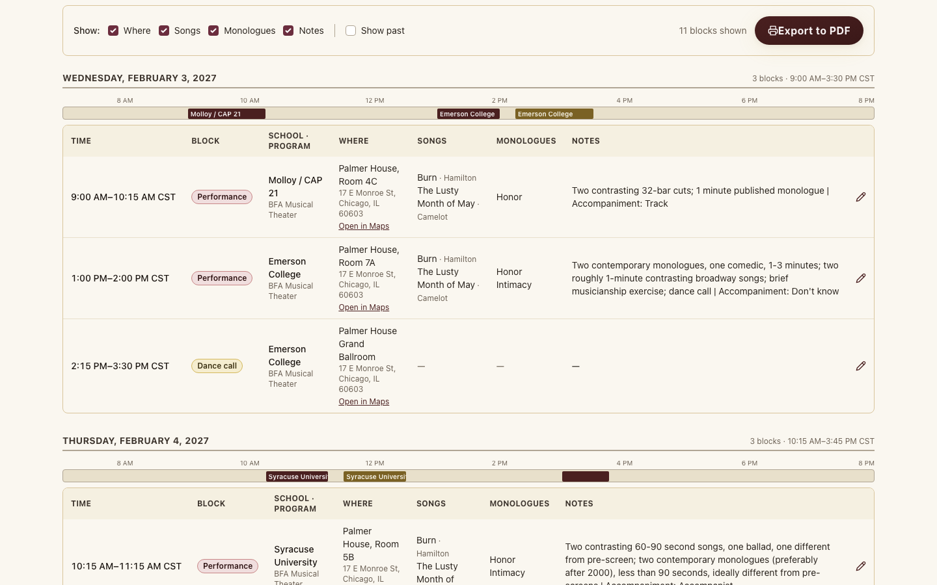Click the Performance tag in the 9:00 AM row

[x=222, y=197]
